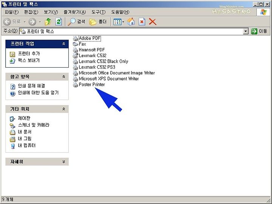Click the 9 개체 status bar text

(8, 199)
